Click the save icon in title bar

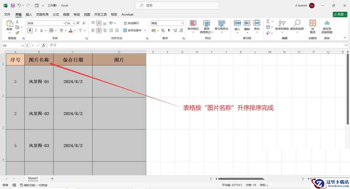pyautogui.click(x=13, y=6)
